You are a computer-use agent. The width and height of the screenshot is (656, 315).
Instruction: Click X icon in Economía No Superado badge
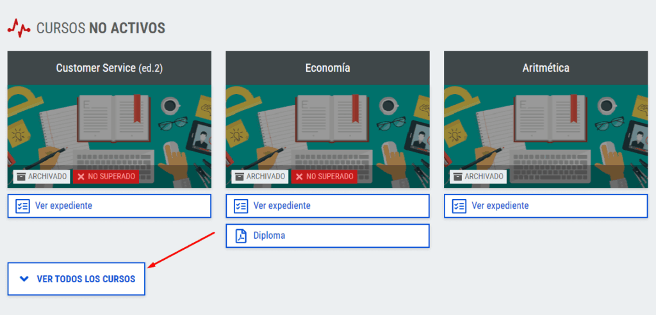(x=299, y=177)
